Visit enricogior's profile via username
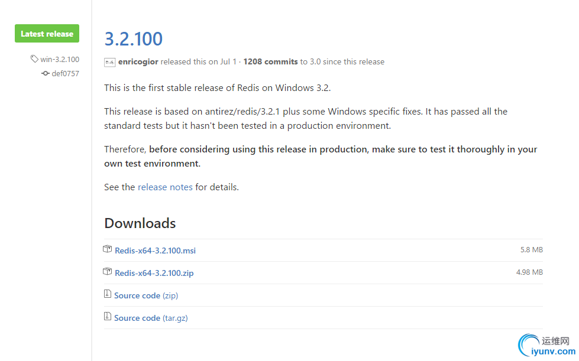 tap(138, 61)
